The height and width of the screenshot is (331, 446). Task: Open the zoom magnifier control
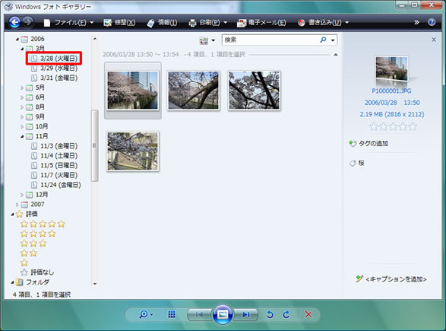click(146, 314)
